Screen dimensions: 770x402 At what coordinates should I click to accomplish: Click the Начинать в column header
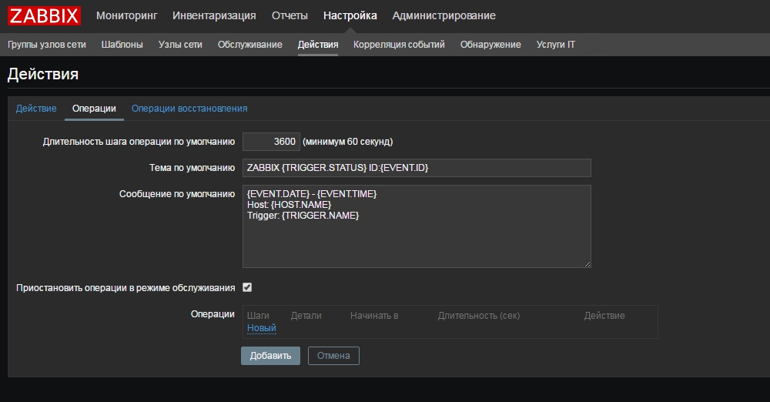click(x=374, y=316)
